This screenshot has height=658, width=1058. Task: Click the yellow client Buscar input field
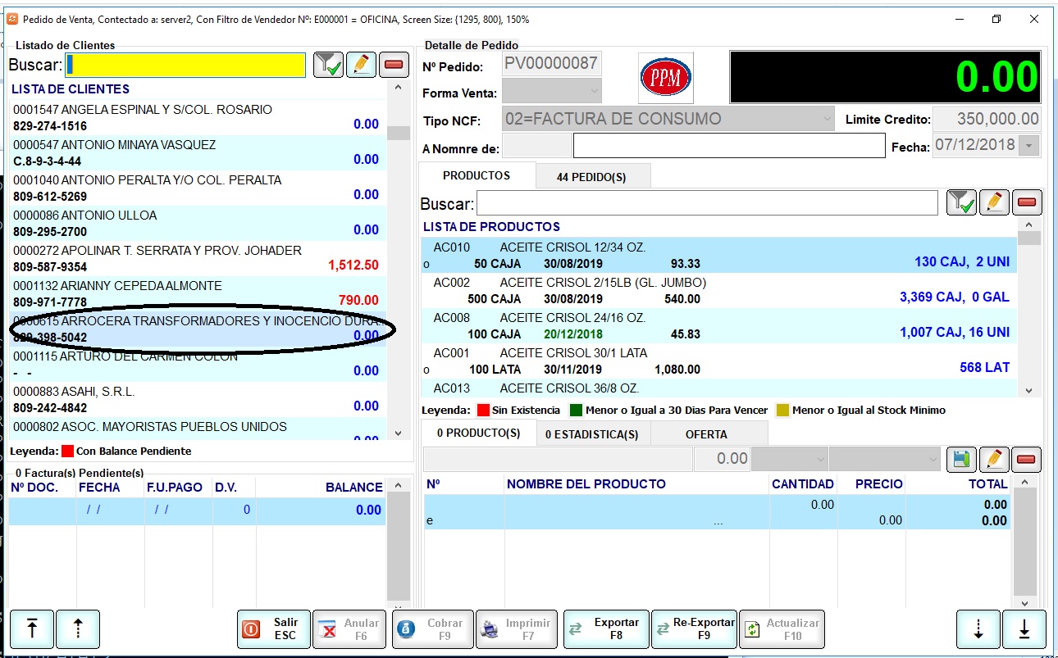point(186,65)
